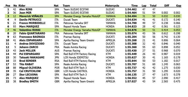Click the Gap column header
Image resolution: width=188 pixels, height=97 pixels.
coord(179,6)
